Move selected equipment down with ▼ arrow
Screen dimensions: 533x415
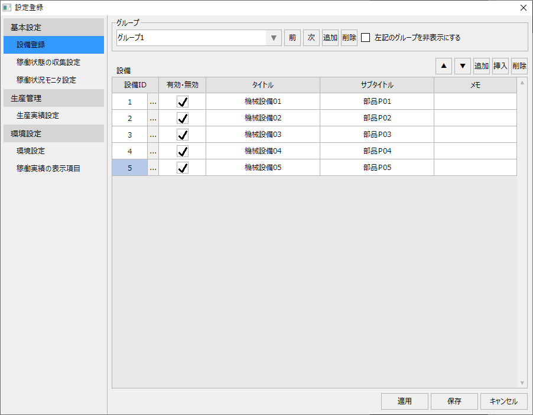click(x=462, y=66)
